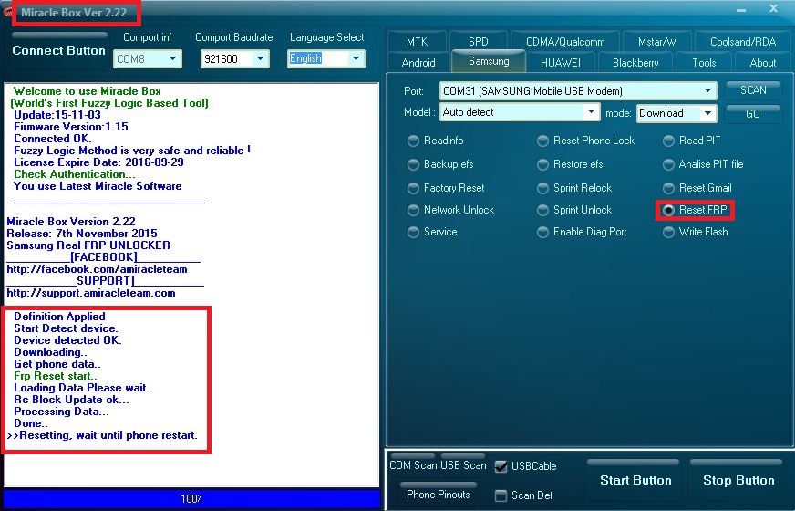The width and height of the screenshot is (795, 511).
Task: Click the 100% progress bar
Action: (x=191, y=499)
